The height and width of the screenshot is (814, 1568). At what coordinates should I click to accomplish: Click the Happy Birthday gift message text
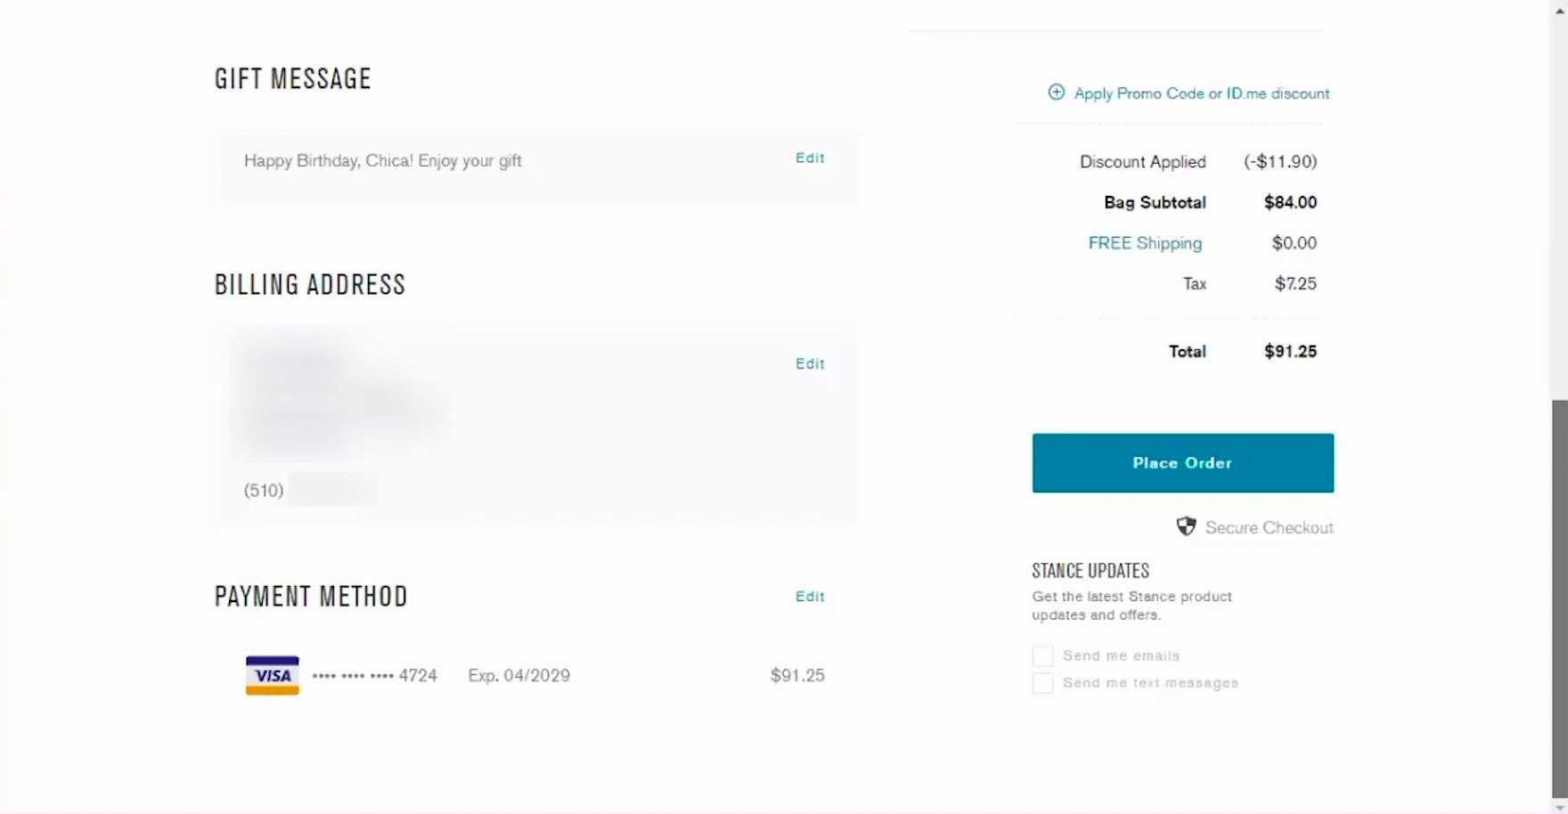pos(383,161)
